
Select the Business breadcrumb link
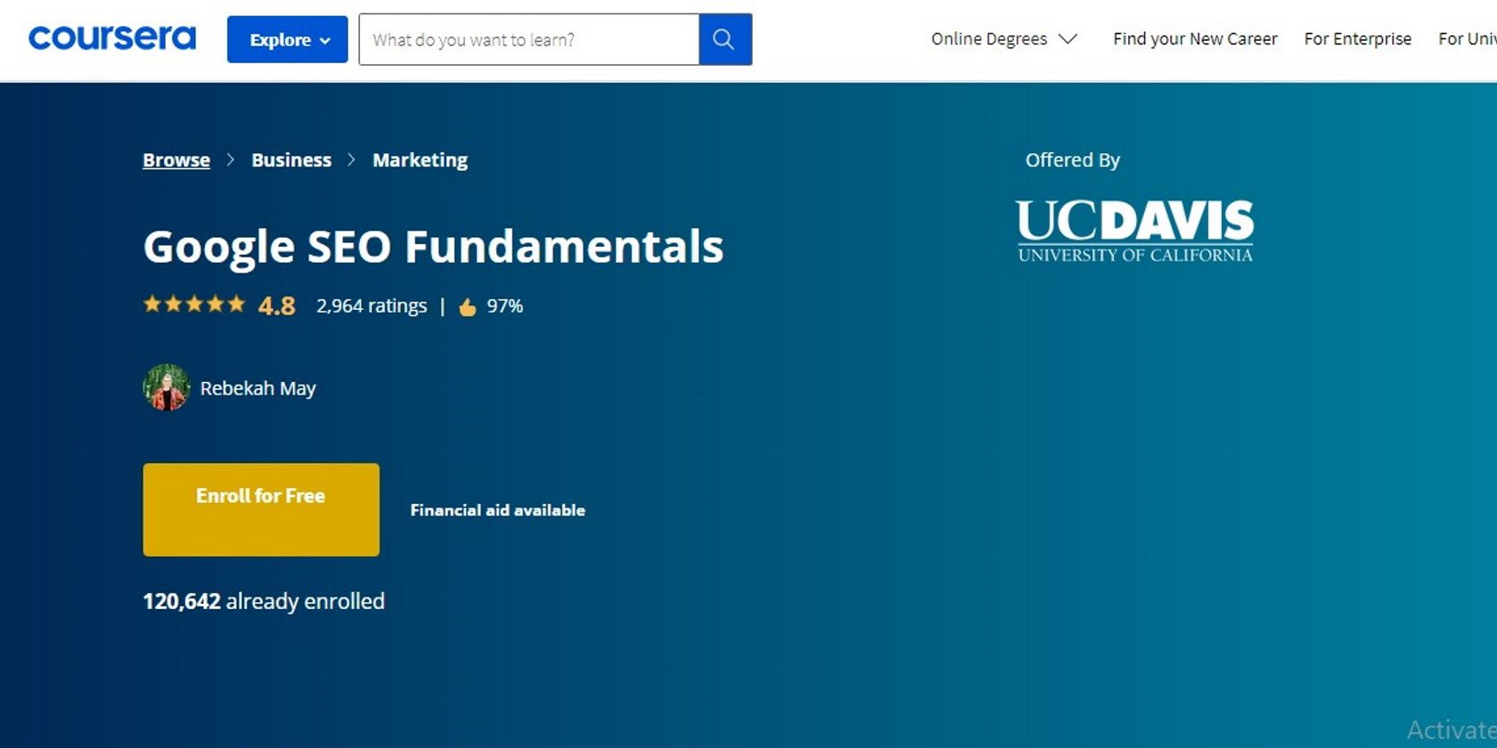[291, 160]
